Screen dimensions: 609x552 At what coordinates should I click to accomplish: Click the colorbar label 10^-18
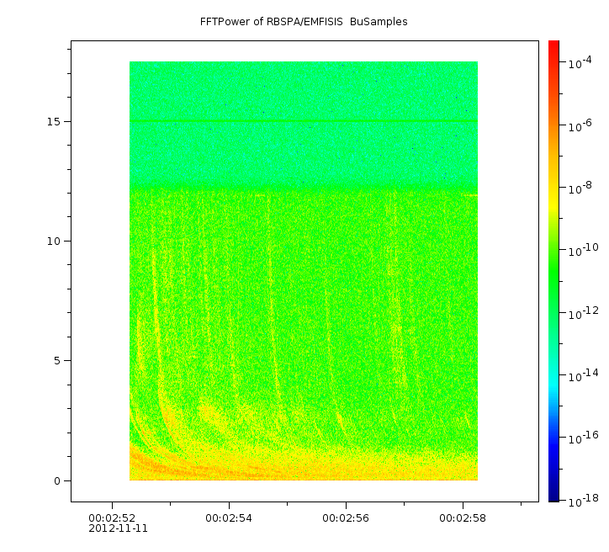point(584,502)
